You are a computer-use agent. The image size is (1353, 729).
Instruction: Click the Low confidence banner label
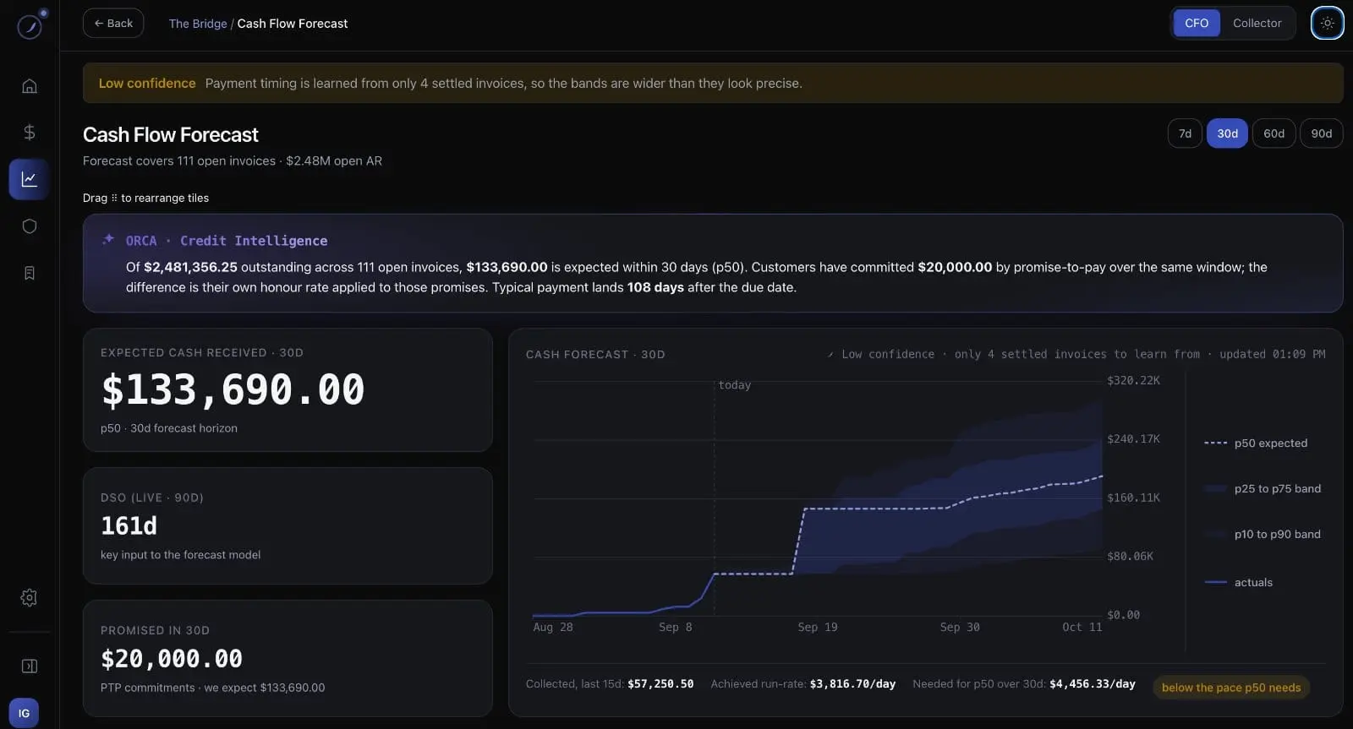[x=147, y=83]
